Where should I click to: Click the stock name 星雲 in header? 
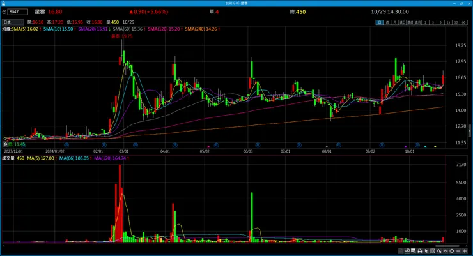click(x=40, y=11)
